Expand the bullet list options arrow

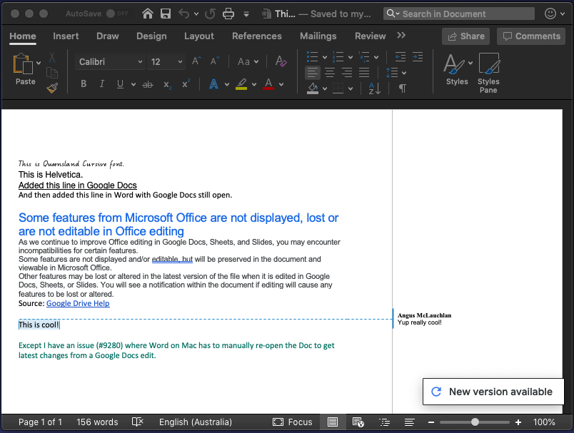click(x=325, y=57)
